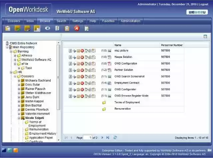Open the Help tab
Viewport: 213px width, 158px height.
(x=93, y=21)
